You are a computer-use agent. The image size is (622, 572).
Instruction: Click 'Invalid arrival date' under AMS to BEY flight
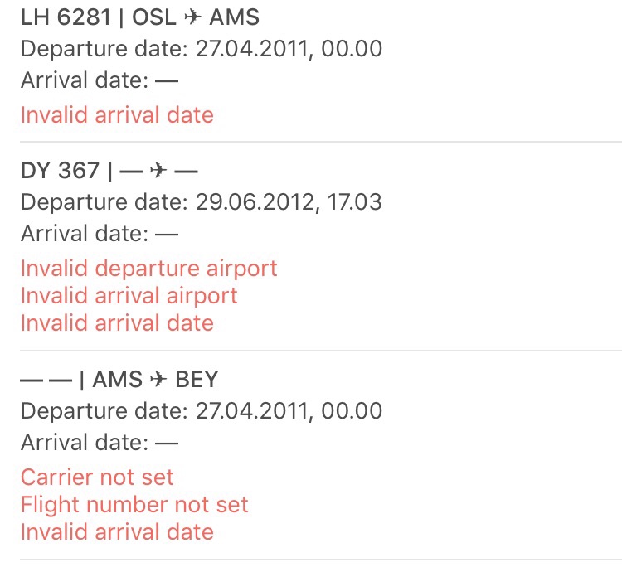coord(117,532)
